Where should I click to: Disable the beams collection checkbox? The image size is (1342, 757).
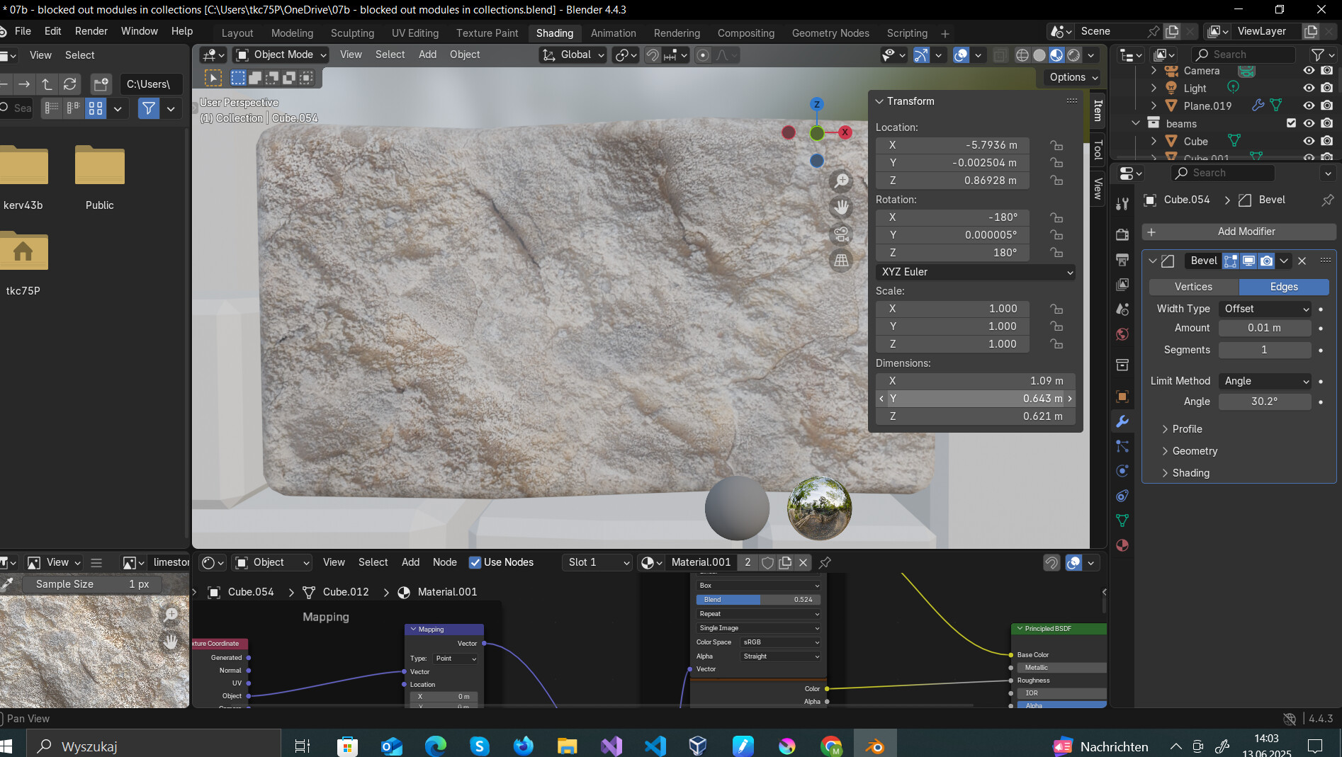click(x=1291, y=123)
